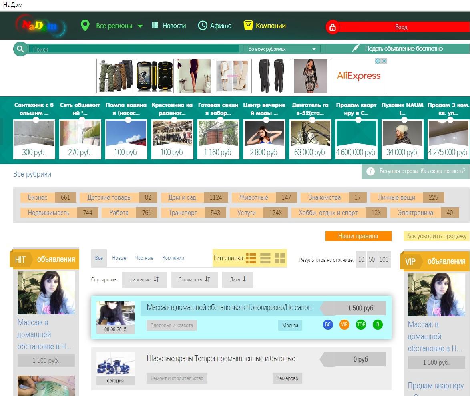This screenshot has height=396, width=470.
Task: Open Наши правила button
Action: point(358,236)
